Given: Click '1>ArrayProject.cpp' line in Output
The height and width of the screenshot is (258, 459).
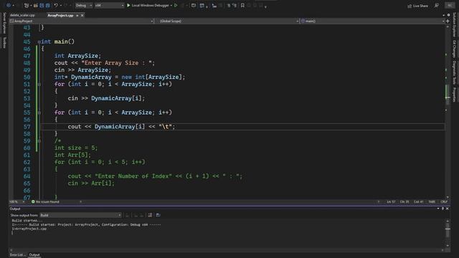Looking at the screenshot, I should 29,229.
